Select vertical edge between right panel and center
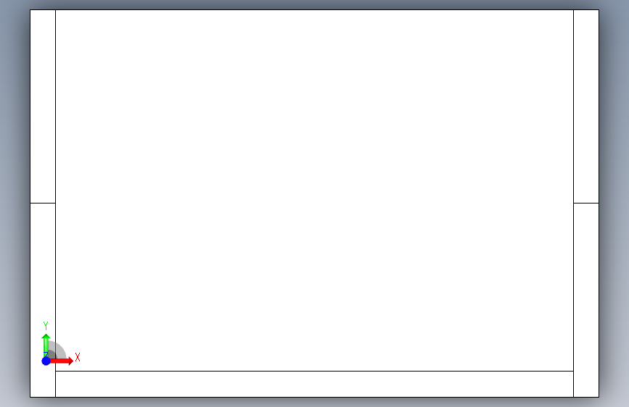This screenshot has width=629, height=407. (x=574, y=204)
